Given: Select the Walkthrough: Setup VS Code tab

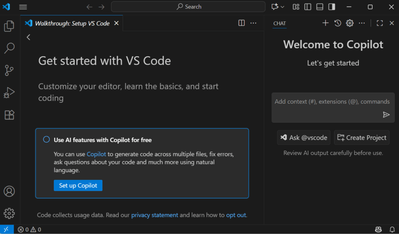Looking at the screenshot, I should [72, 23].
